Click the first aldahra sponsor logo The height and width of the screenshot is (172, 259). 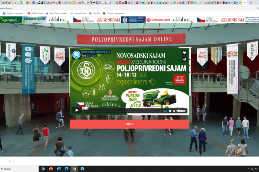[x=59, y=20]
